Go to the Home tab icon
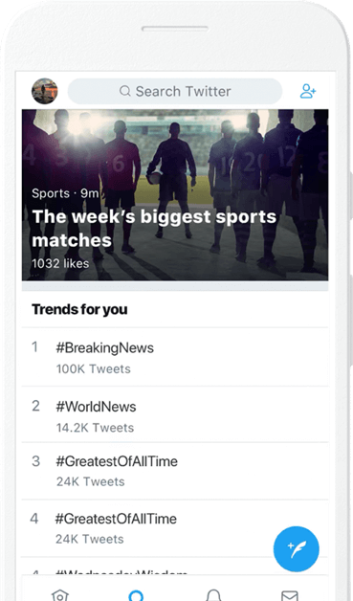The height and width of the screenshot is (601, 353). [x=60, y=595]
